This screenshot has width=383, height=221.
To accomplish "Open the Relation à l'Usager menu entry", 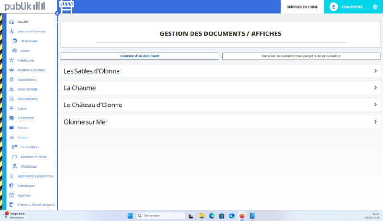I will click(x=31, y=70).
